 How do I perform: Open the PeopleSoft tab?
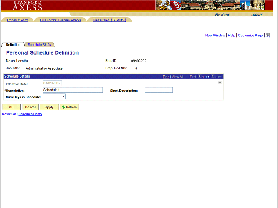(17, 20)
